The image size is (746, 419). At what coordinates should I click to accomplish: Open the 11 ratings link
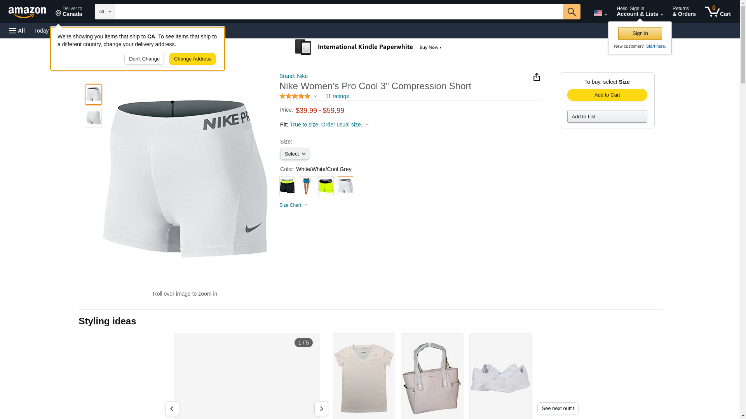(337, 96)
